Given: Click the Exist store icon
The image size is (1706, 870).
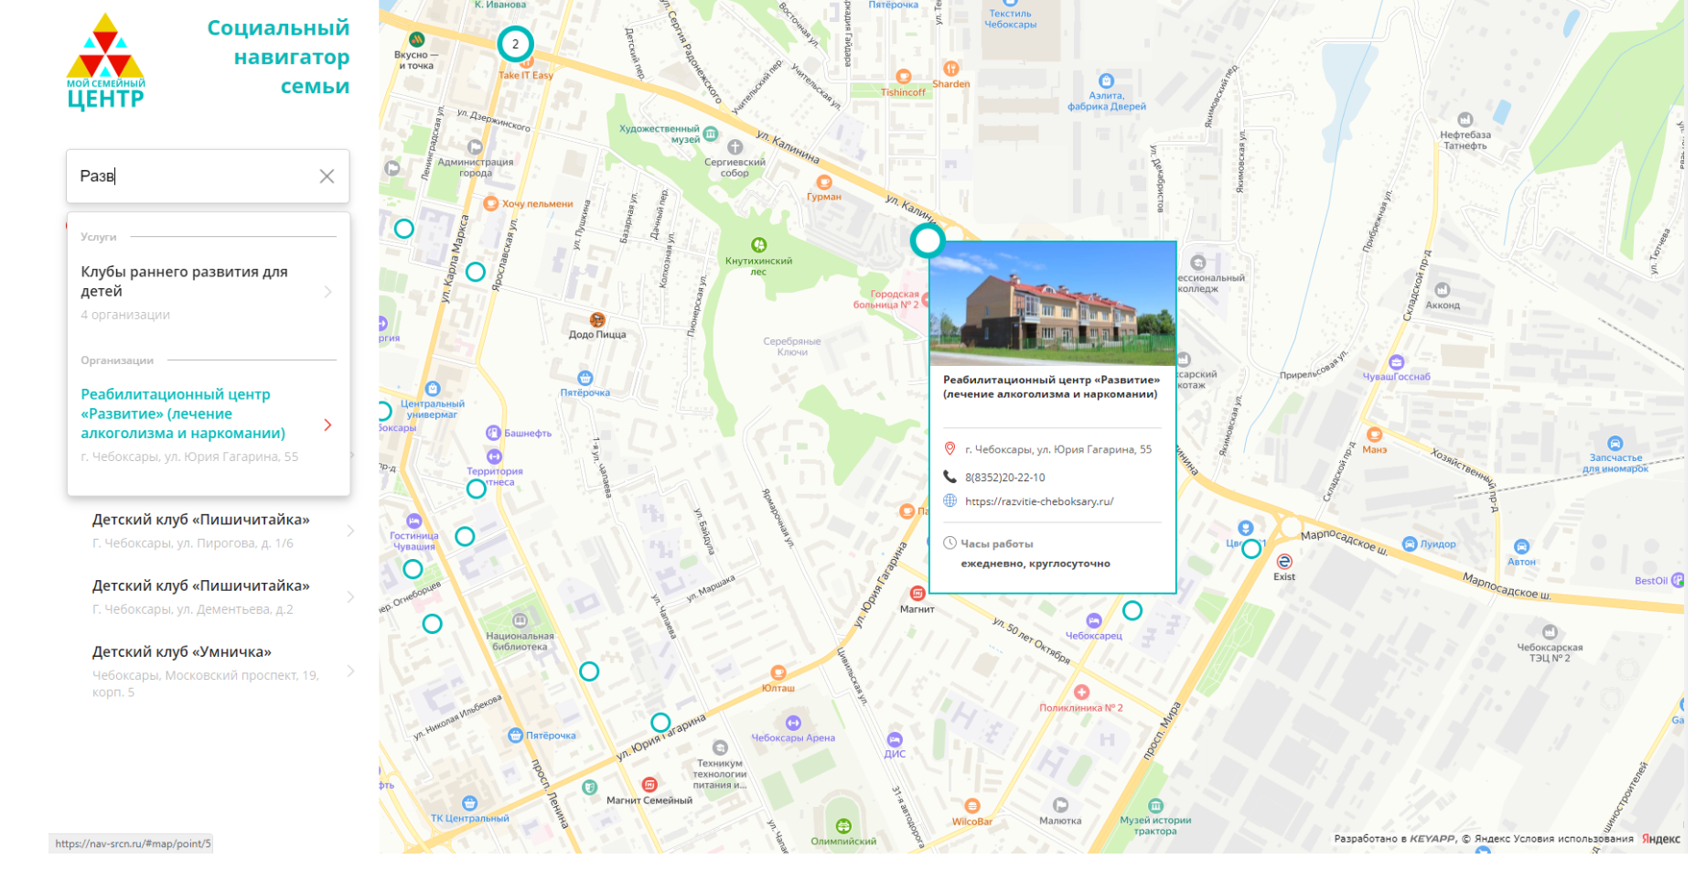Looking at the screenshot, I should 1284,562.
